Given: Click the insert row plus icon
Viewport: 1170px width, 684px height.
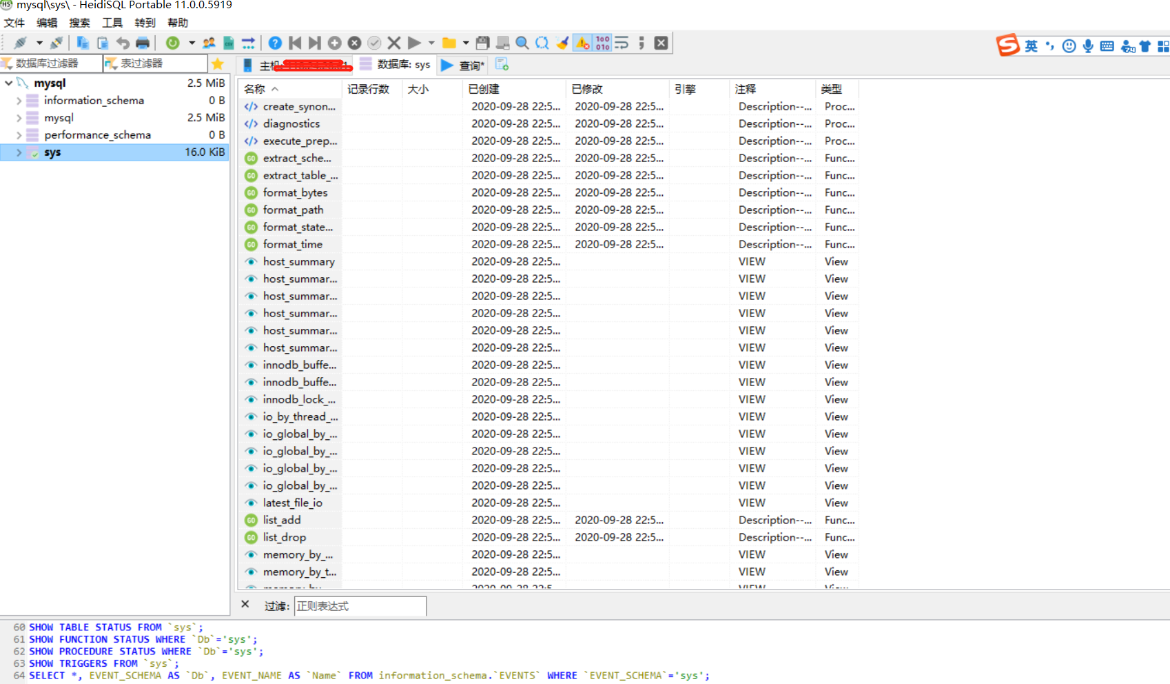Looking at the screenshot, I should click(335, 43).
